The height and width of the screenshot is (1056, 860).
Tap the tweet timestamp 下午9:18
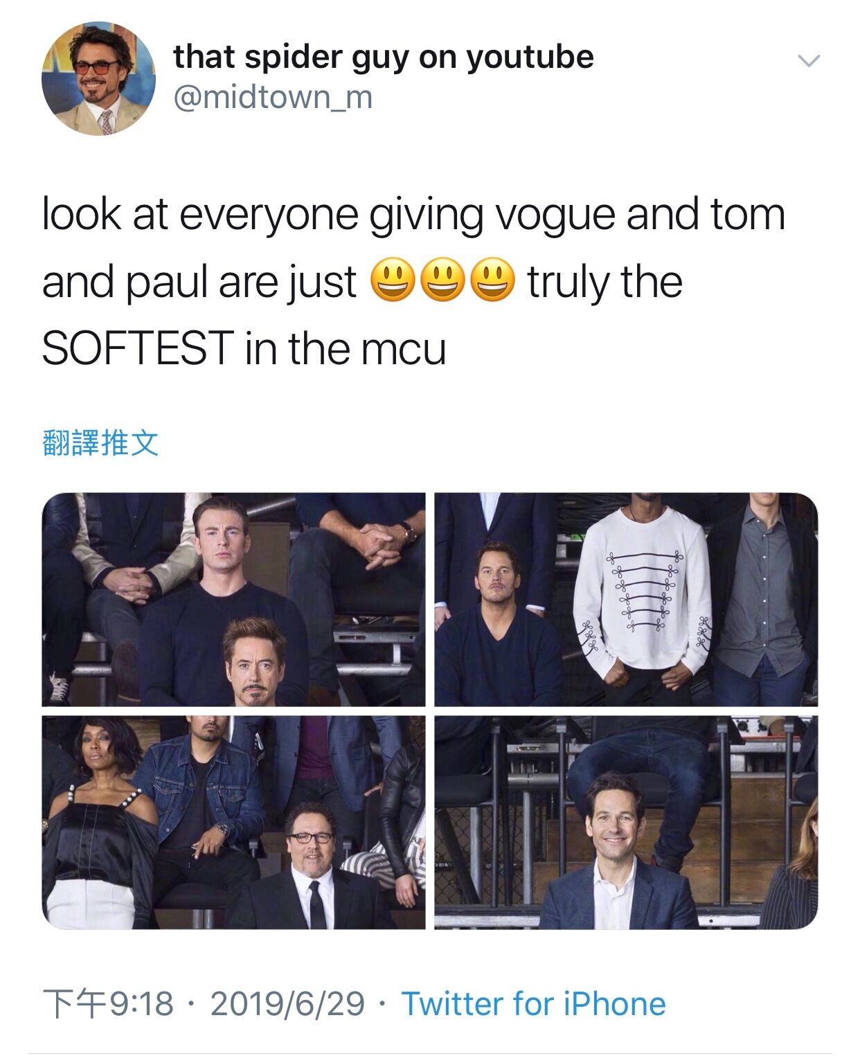click(108, 1003)
